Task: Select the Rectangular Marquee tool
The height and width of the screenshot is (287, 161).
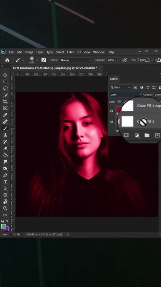Action: pyautogui.click(x=5, y=82)
